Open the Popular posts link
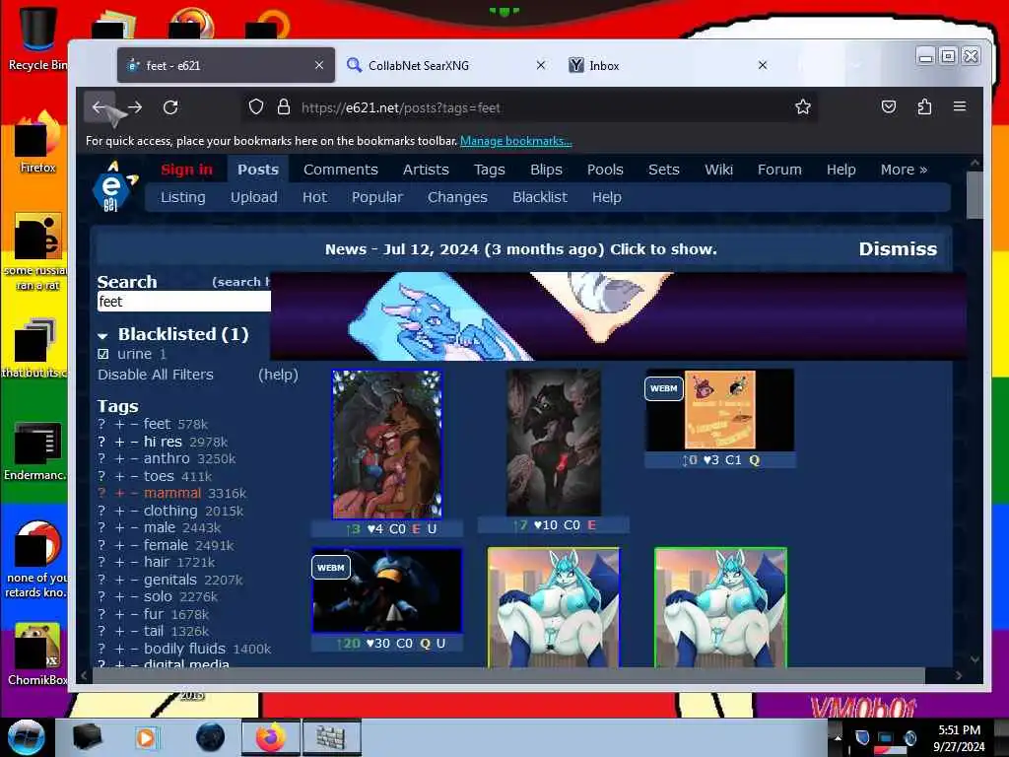1009x757 pixels. 377,197
